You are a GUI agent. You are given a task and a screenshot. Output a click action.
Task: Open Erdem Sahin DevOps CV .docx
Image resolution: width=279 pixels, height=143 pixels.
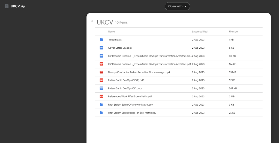coord(125,88)
